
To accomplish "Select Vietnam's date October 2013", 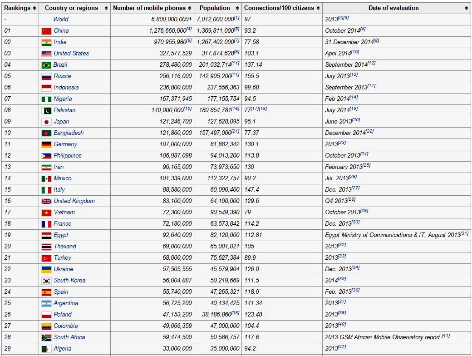I will pyautogui.click(x=343, y=213).
